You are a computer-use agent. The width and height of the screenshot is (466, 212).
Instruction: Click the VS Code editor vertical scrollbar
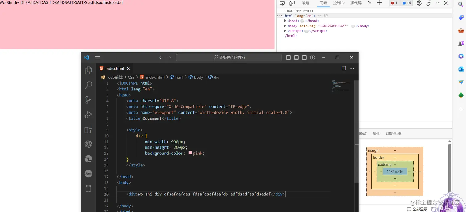[357, 131]
